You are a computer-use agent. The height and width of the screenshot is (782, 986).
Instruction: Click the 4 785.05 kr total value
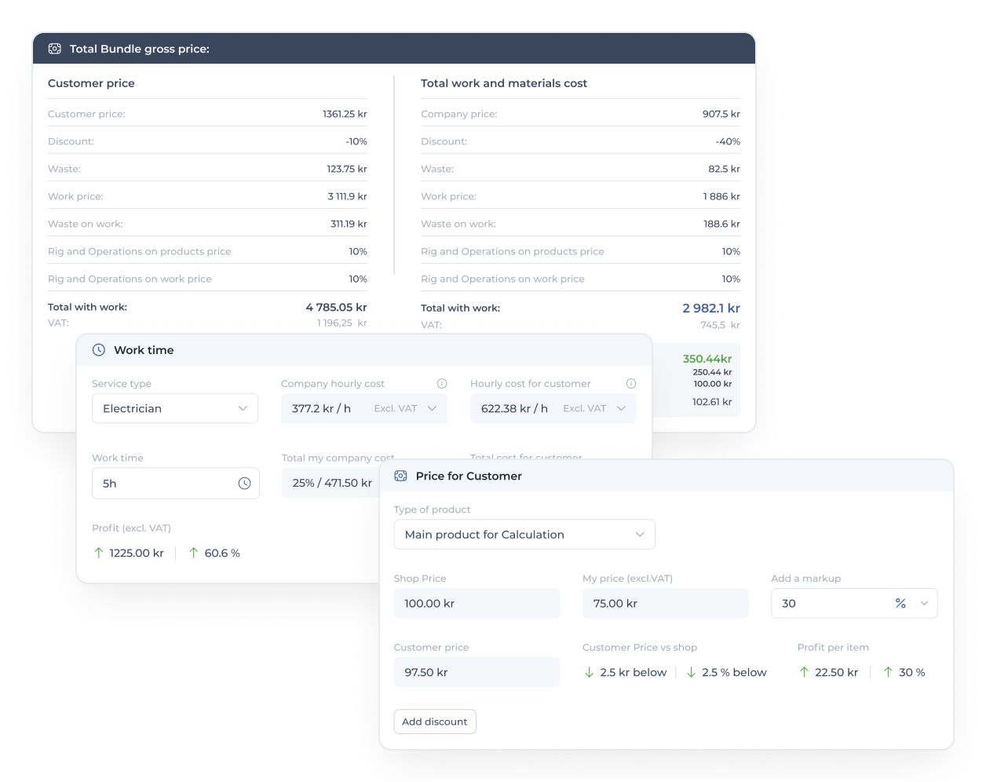click(x=336, y=307)
